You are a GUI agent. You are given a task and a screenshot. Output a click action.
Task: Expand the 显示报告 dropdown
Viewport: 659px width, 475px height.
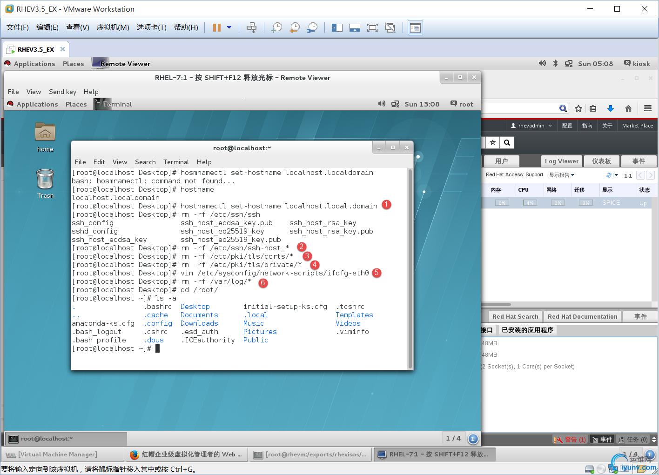(x=562, y=175)
